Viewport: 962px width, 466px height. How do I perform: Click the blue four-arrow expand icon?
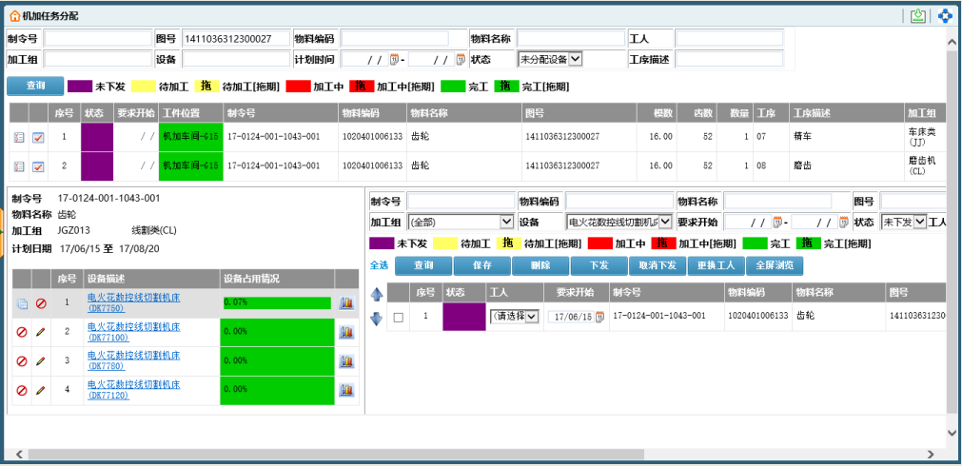pos(945,15)
